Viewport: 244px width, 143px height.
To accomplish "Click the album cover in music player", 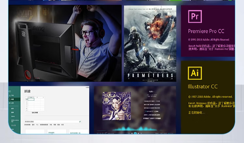I will (x=116, y=106).
